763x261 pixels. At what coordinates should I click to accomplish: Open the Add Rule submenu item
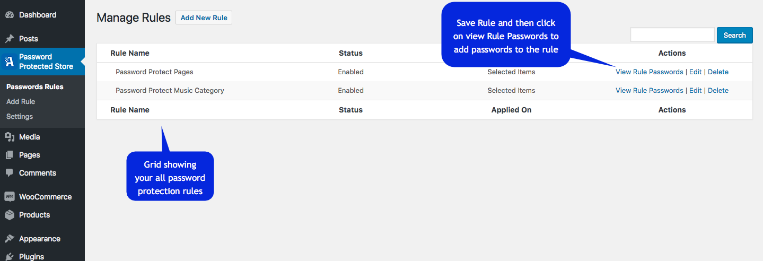point(21,101)
